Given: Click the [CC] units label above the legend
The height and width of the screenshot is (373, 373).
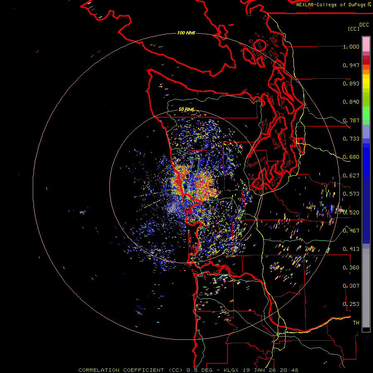Looking at the screenshot, I should pyautogui.click(x=354, y=29).
